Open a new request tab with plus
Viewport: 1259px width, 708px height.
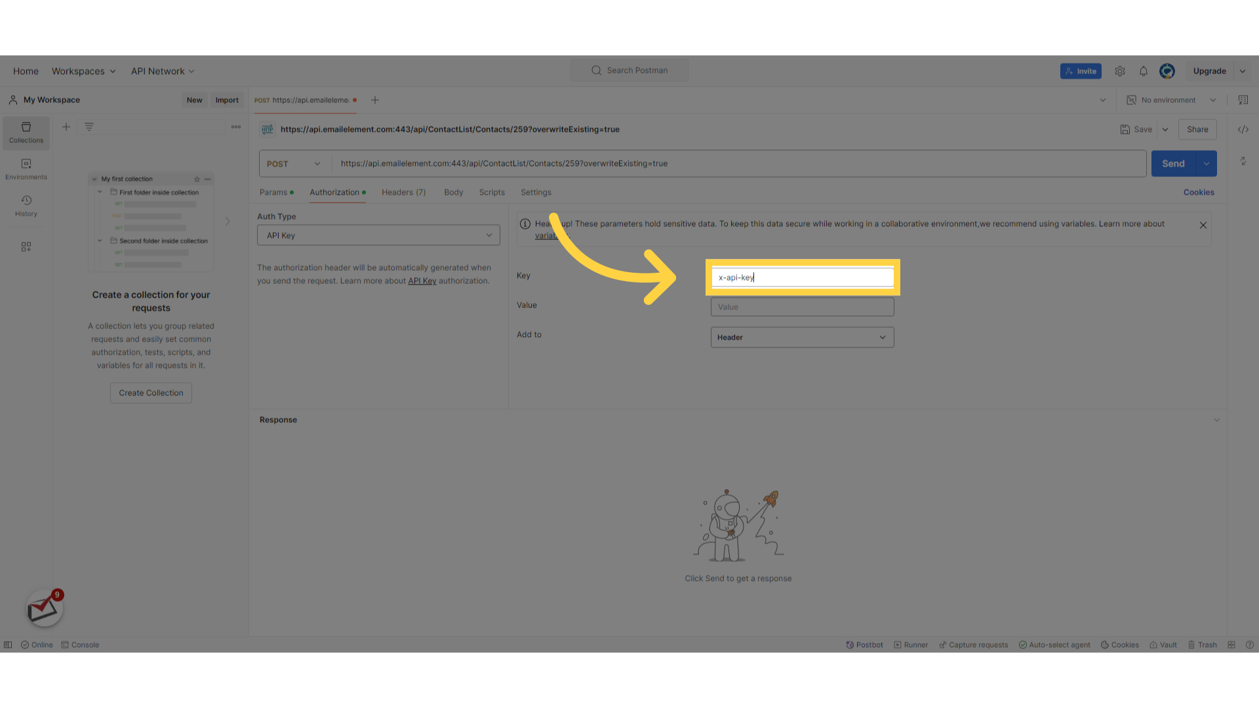click(375, 100)
